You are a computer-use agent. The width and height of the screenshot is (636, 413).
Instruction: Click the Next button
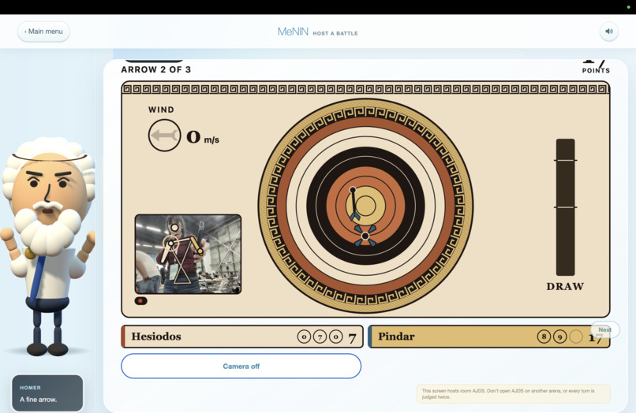pyautogui.click(x=604, y=330)
